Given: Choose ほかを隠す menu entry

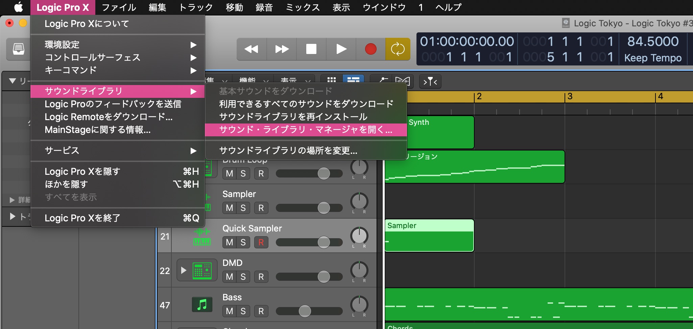Looking at the screenshot, I should (x=118, y=184).
